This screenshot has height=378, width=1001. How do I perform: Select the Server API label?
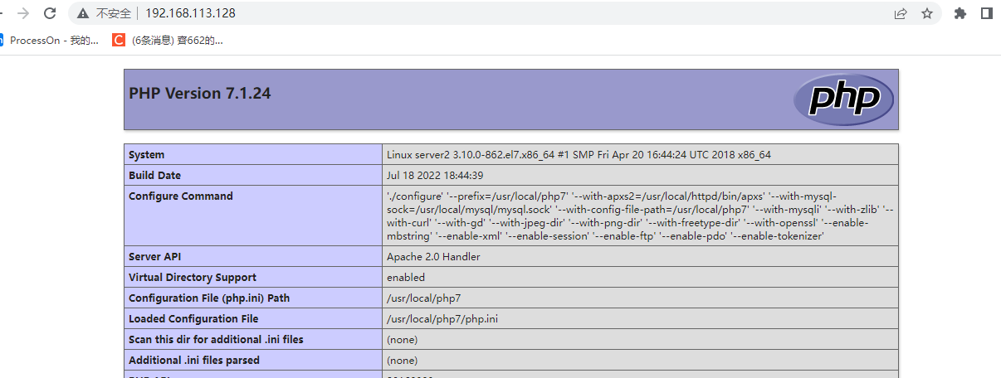[x=154, y=257]
